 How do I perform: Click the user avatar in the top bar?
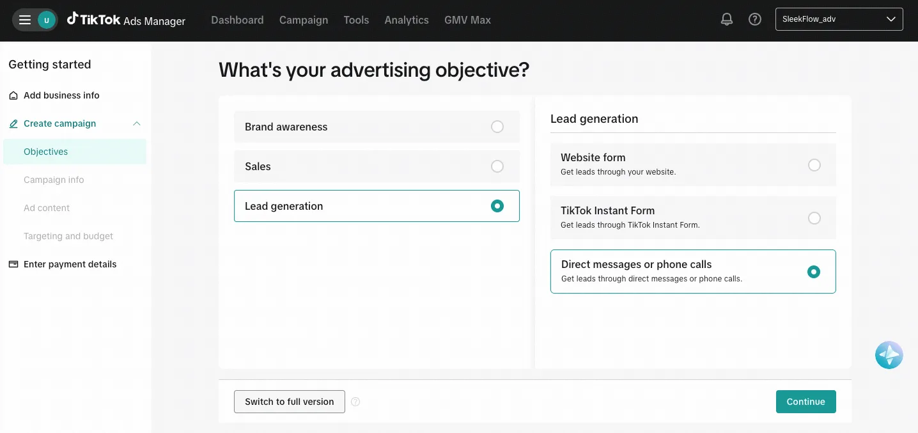click(45, 20)
